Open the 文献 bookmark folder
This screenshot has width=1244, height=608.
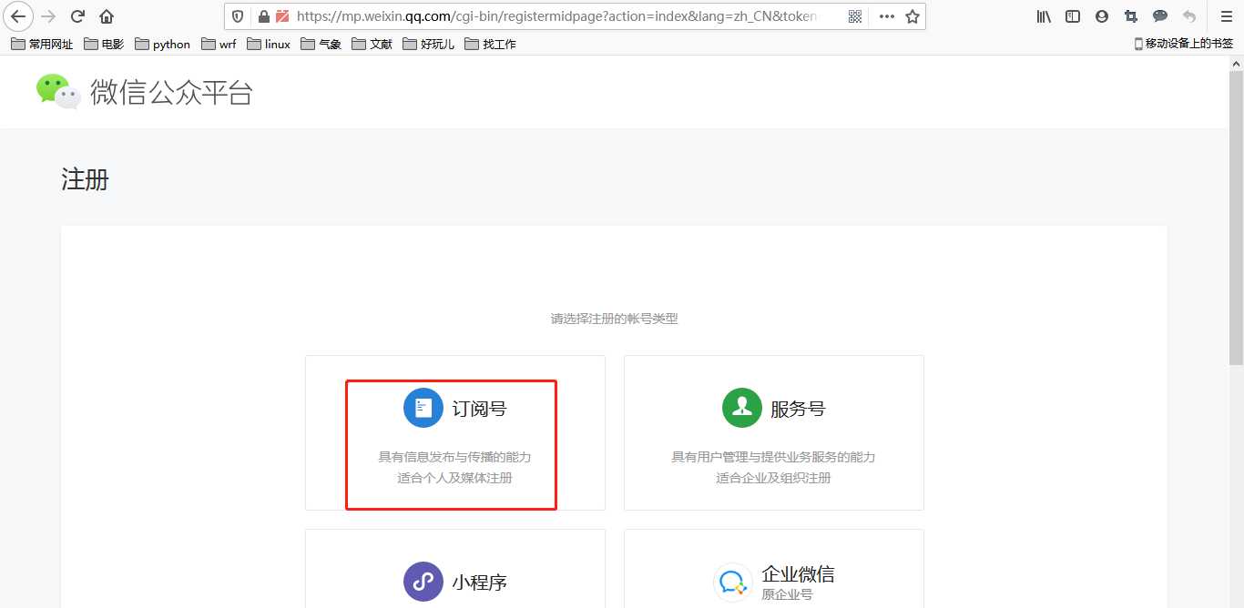[372, 44]
